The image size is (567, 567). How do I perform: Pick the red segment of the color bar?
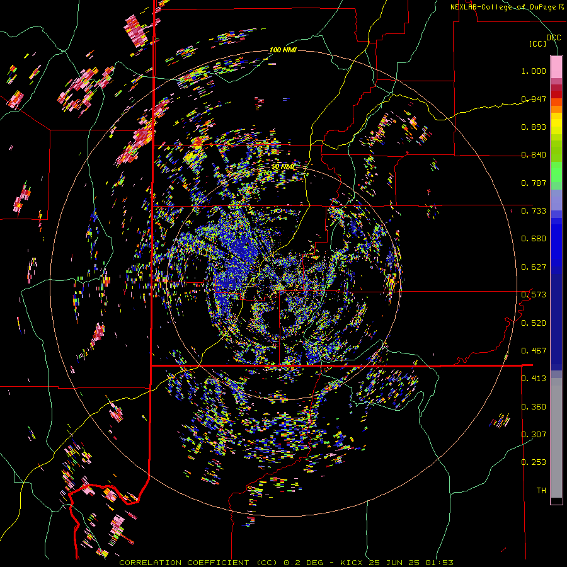tap(556, 94)
